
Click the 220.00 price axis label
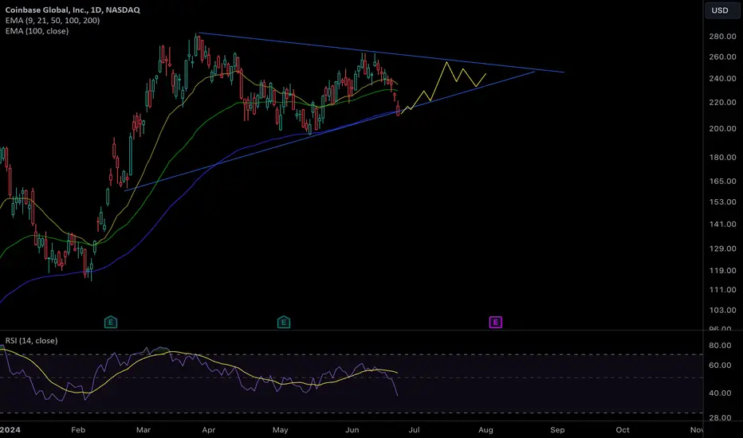click(x=722, y=102)
